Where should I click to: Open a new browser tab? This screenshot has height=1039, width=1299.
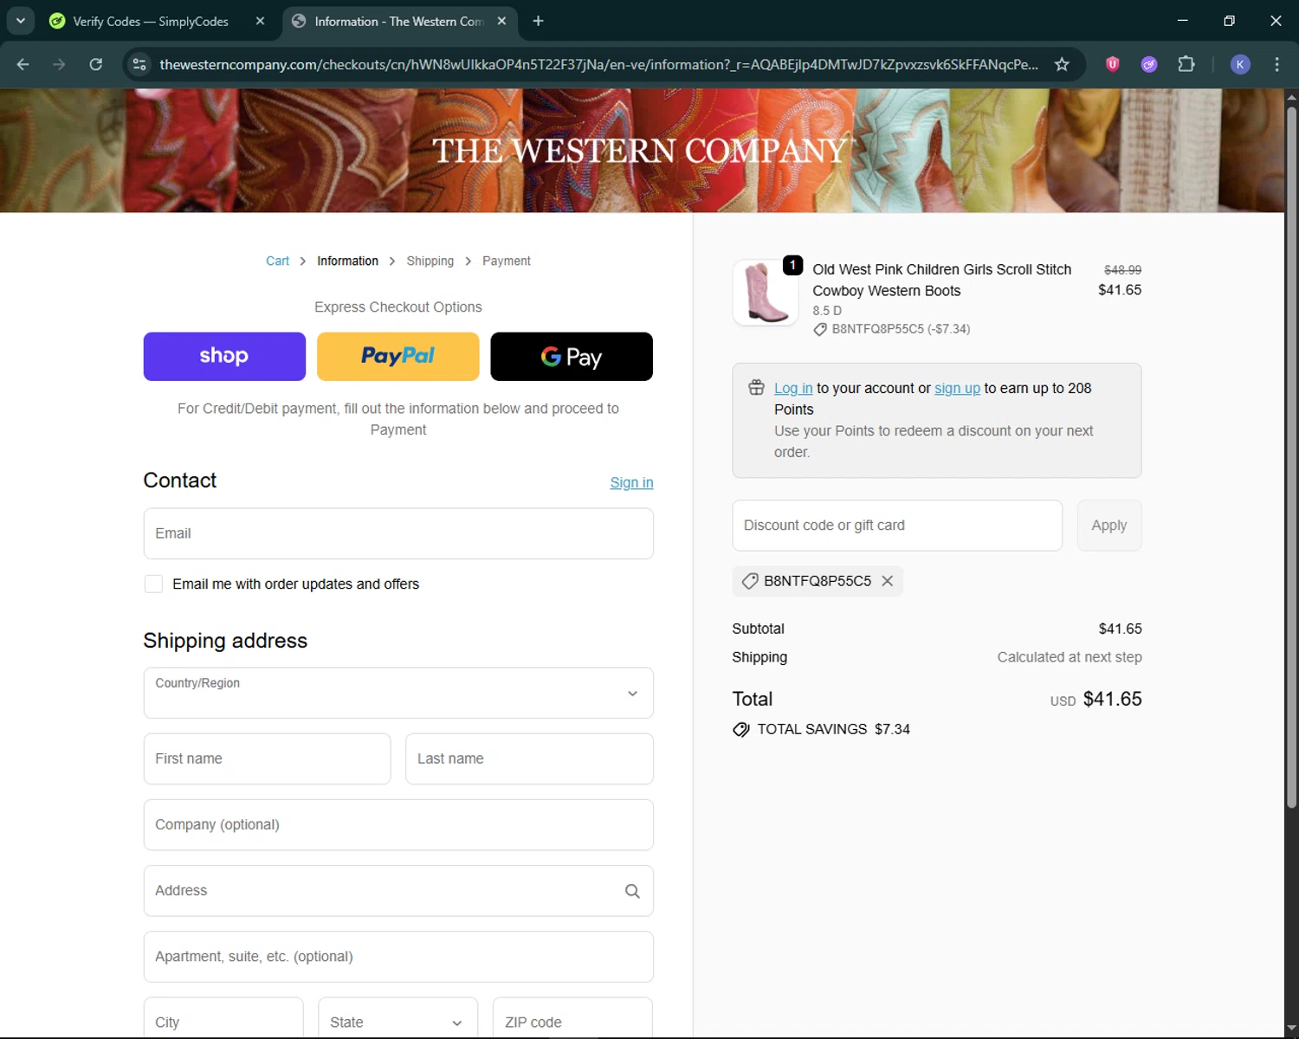pyautogui.click(x=538, y=21)
